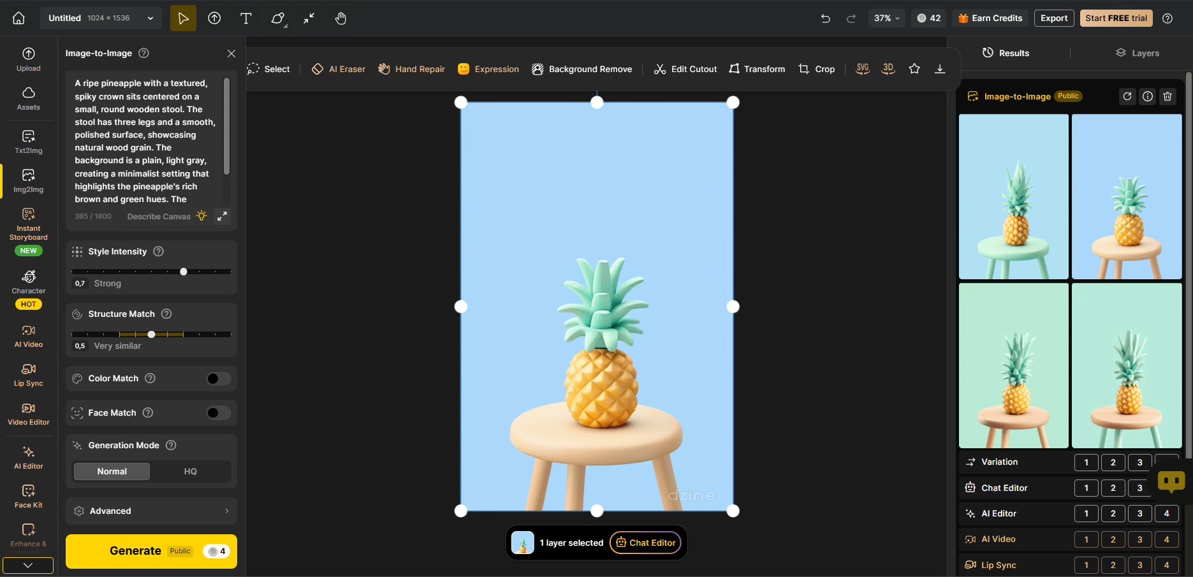Open the AI Editor sidebar tool
This screenshot has height=577, width=1193.
(x=29, y=457)
